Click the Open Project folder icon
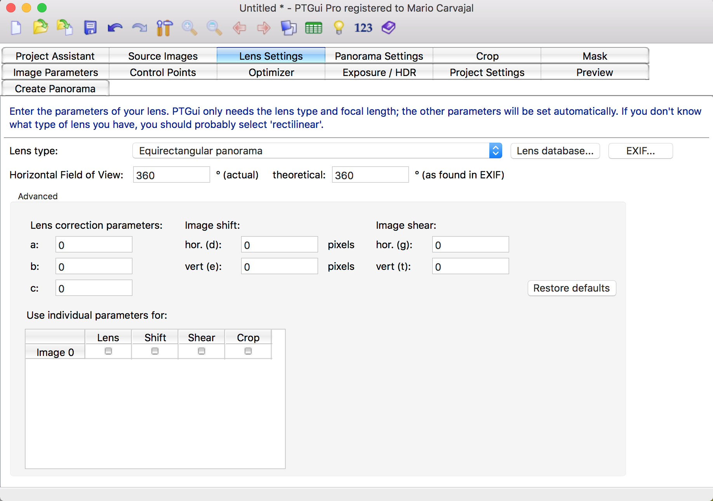Screen dimensions: 713x501 coord(40,28)
